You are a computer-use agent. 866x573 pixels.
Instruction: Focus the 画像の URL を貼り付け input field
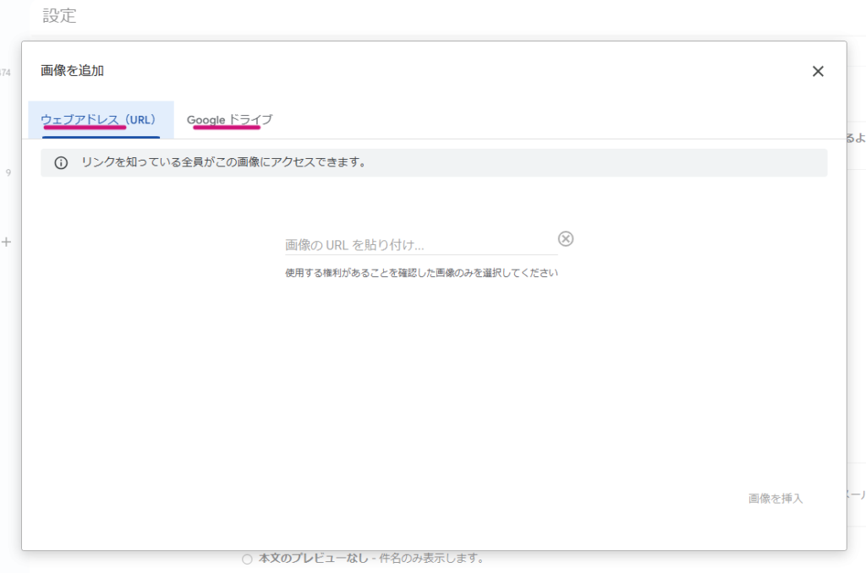pos(420,245)
